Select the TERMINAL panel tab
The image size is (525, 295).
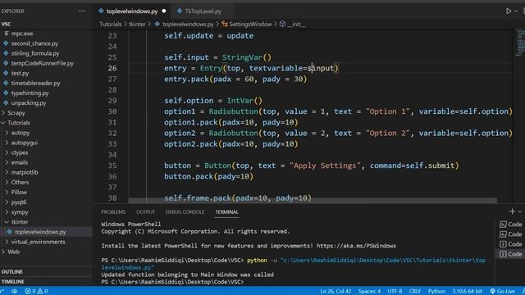[226, 212]
